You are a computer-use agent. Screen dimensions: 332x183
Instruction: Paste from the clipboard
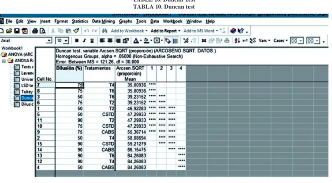(68, 31)
